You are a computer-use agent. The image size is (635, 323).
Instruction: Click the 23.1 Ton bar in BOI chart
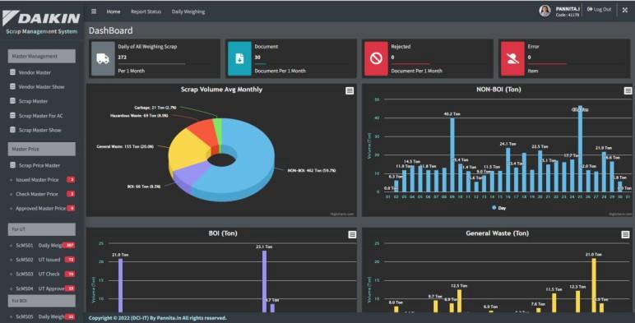point(265,281)
